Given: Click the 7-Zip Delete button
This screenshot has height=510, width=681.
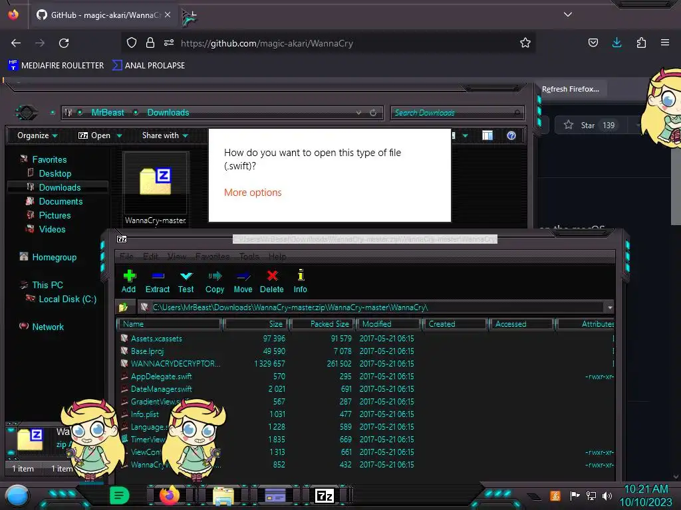Looking at the screenshot, I should pos(272,282).
